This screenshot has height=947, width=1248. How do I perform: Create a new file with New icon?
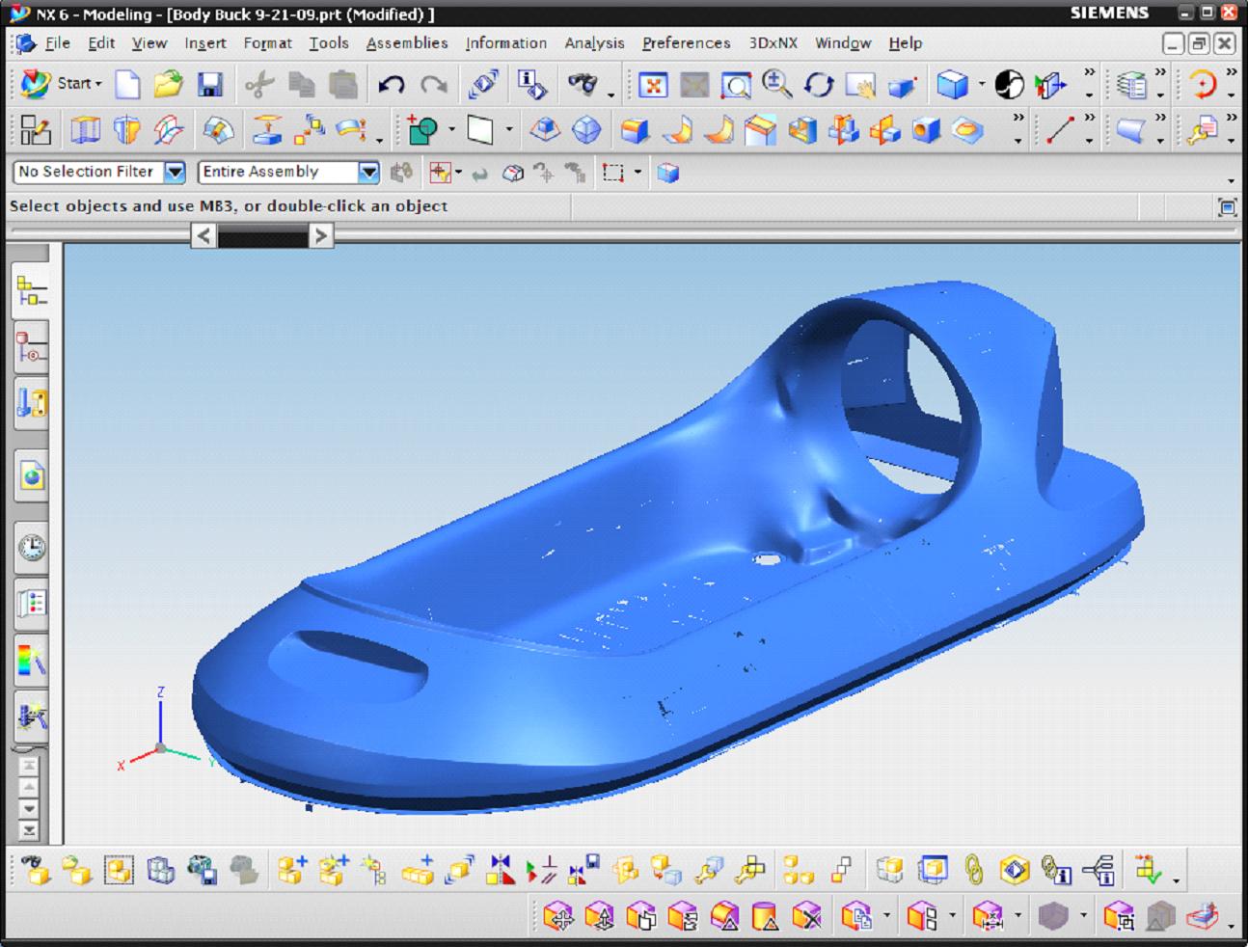(x=127, y=85)
